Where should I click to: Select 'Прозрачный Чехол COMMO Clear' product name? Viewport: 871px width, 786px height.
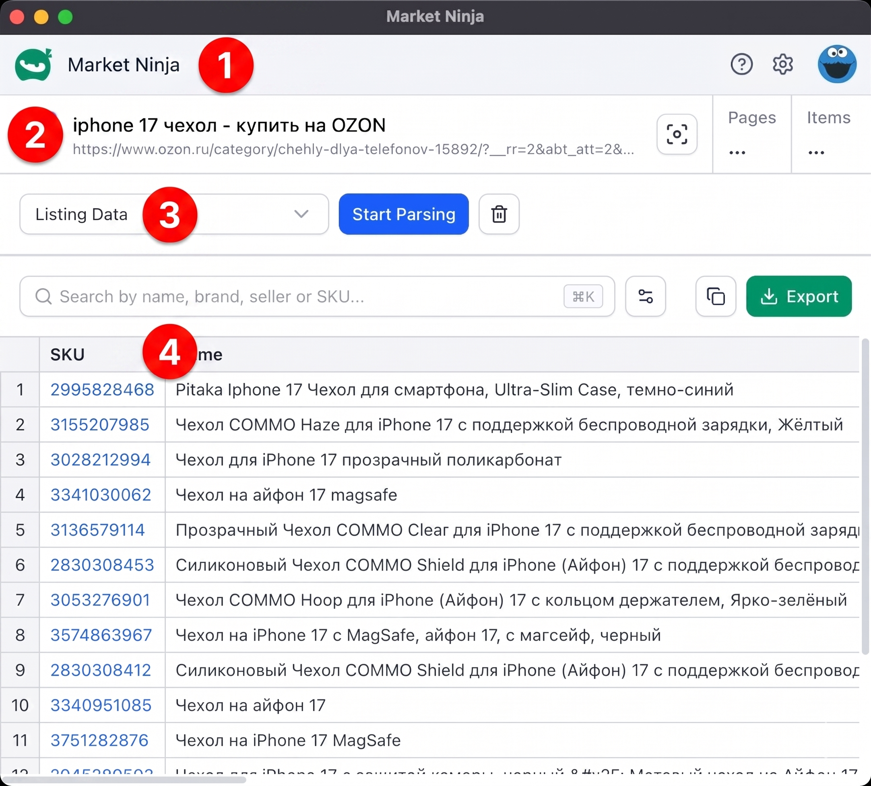(x=517, y=530)
